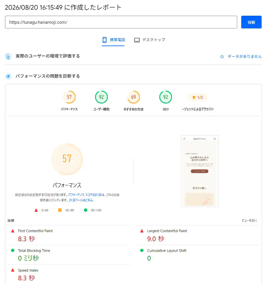This screenshot has height=285, width=268.
Task: Open the データがありません link
Action: pyautogui.click(x=245, y=57)
